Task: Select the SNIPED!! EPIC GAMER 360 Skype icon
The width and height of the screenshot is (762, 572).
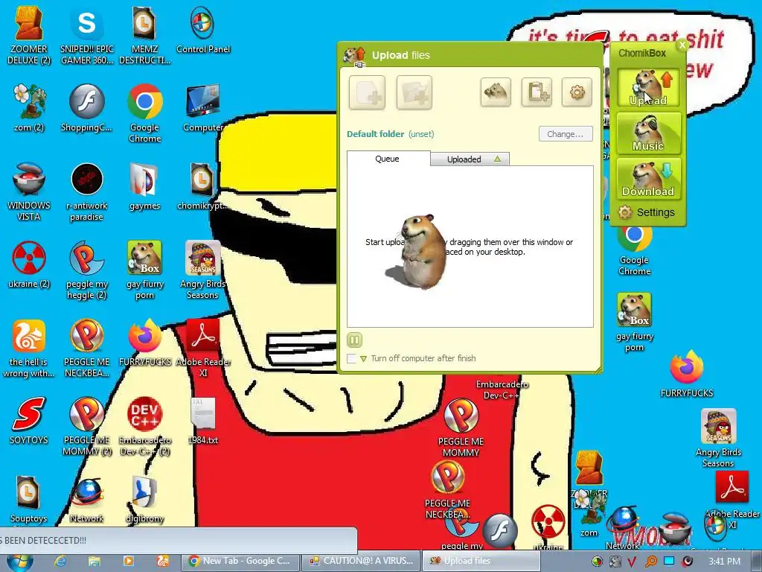Action: pyautogui.click(x=86, y=36)
